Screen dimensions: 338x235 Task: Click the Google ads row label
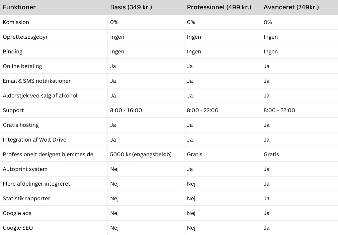(17, 213)
